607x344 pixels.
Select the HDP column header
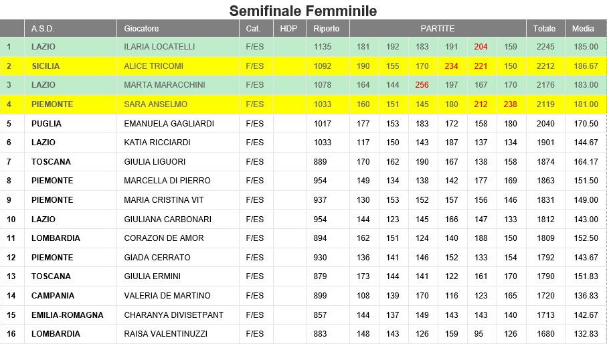(290, 29)
